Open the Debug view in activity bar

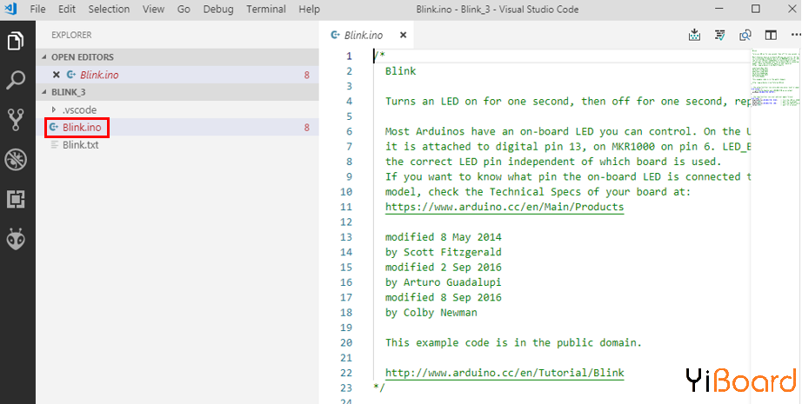coord(16,159)
